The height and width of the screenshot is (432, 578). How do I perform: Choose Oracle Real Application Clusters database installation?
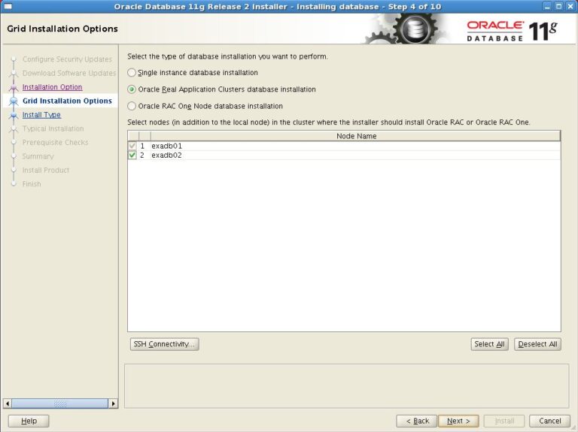point(132,89)
